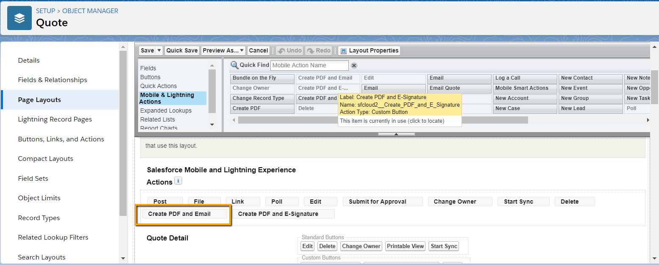The height and width of the screenshot is (265, 659).
Task: Select Log a Call palette item
Action: point(525,78)
